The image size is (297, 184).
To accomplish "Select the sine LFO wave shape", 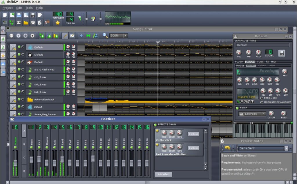I will (x=238, y=102).
